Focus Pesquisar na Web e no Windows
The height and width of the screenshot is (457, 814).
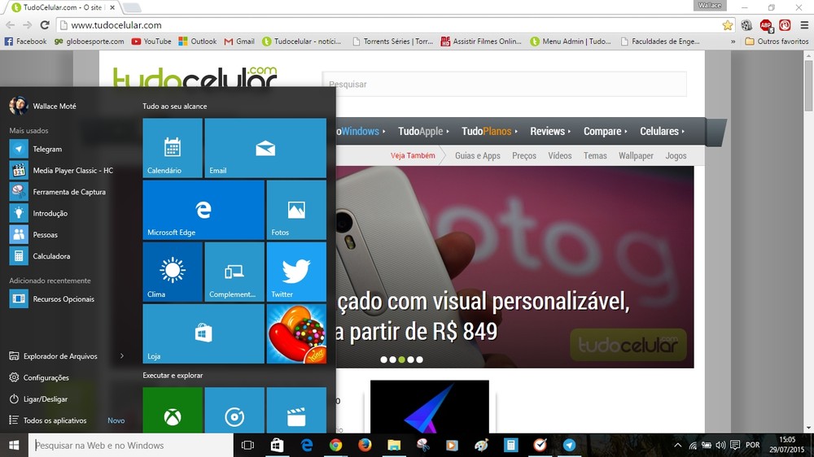point(130,445)
